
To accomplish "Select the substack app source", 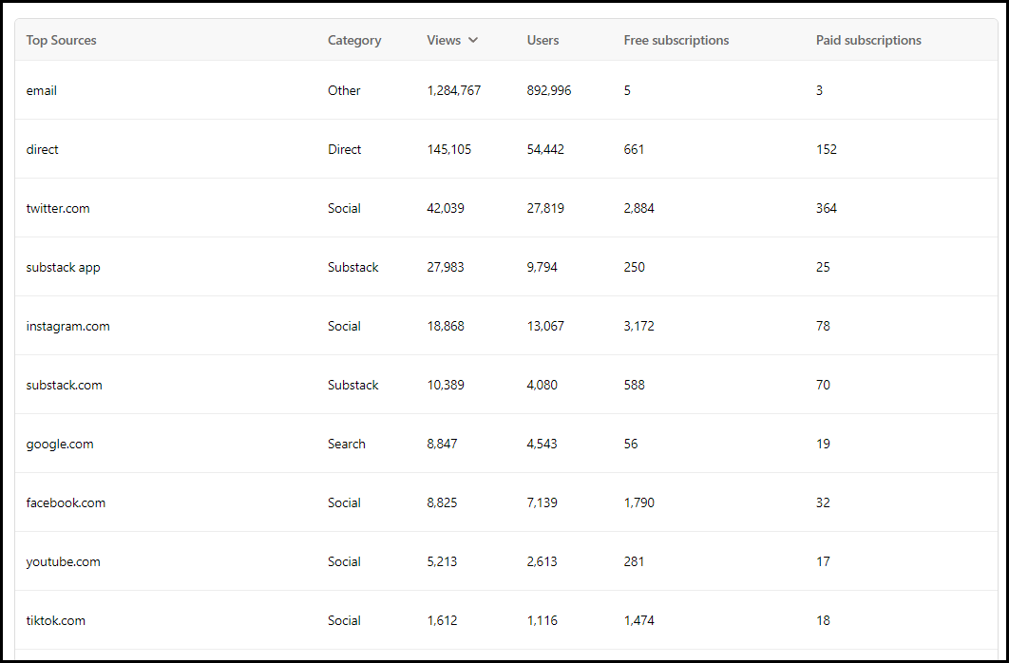I will pyautogui.click(x=63, y=267).
